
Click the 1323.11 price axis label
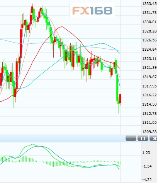pos(150,58)
